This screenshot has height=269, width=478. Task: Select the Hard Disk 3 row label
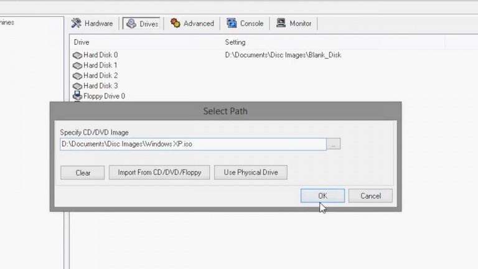point(101,86)
